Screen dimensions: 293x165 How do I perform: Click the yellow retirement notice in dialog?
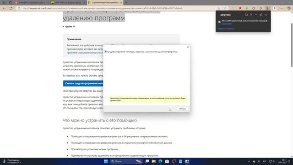point(147,99)
